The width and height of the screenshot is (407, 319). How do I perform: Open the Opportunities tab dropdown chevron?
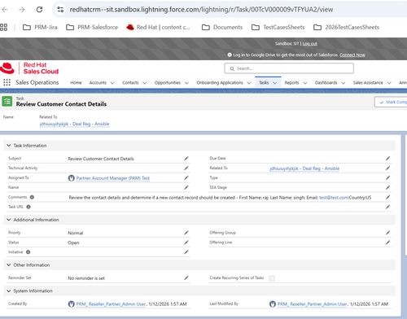[x=186, y=83]
